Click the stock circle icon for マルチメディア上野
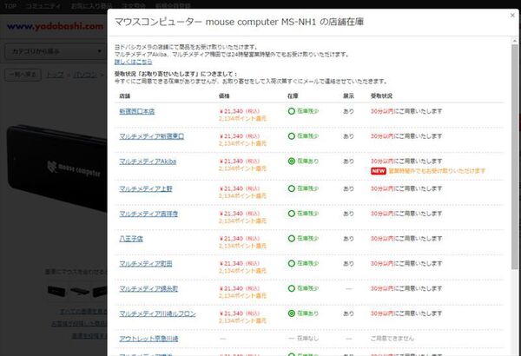Image resolution: width=521 pixels, height=356 pixels. point(292,188)
